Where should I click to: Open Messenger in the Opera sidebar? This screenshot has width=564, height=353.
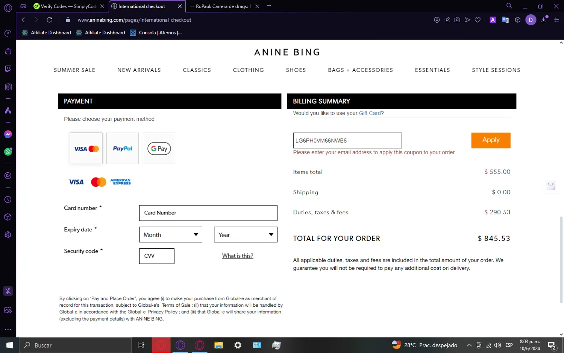(8, 134)
